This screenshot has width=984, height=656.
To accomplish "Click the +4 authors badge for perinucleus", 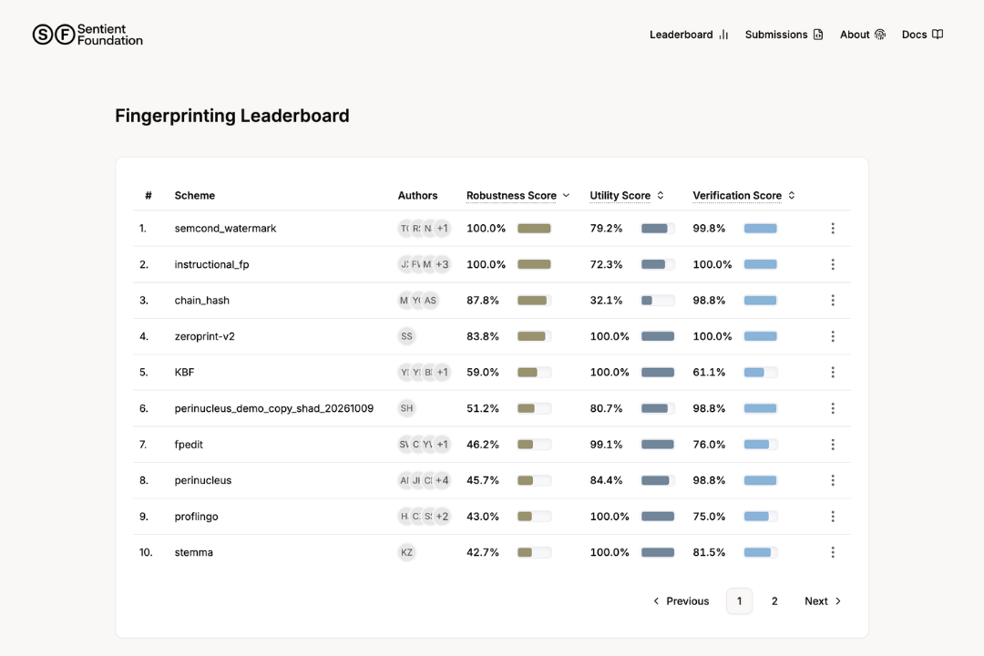I will pos(443,480).
